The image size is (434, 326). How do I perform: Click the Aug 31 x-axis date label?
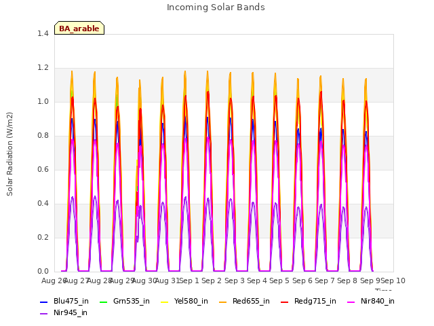pos(167,280)
